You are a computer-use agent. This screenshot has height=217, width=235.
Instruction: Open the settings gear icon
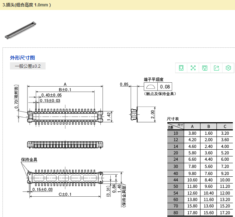click(229, 68)
